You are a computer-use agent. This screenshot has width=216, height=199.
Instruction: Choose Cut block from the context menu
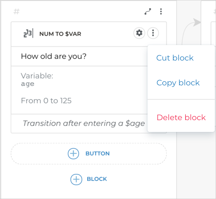pos(175,58)
